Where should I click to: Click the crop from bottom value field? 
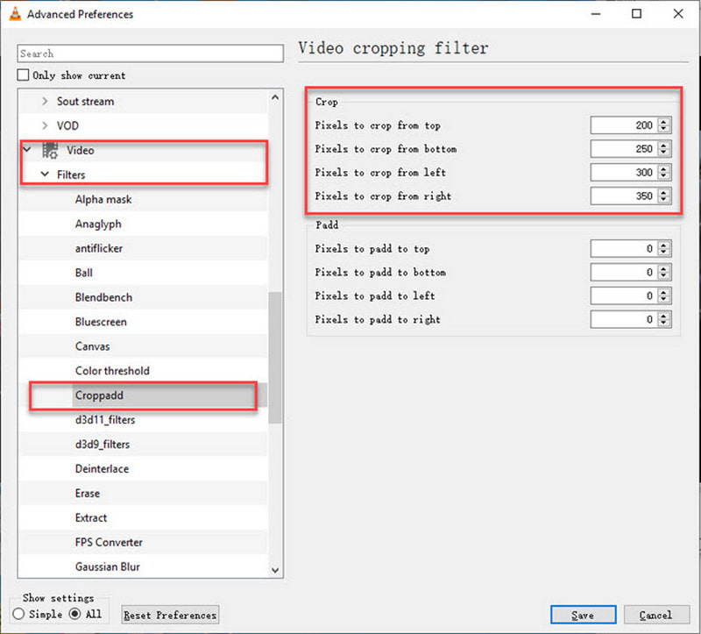[624, 149]
